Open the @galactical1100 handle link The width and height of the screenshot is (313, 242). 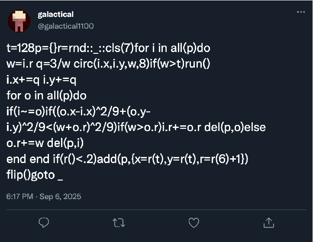tap(66, 26)
